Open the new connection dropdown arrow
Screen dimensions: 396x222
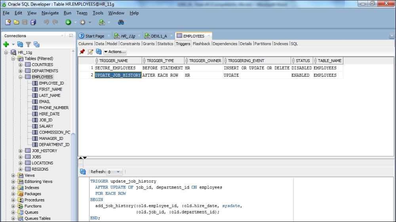[x=13, y=45]
